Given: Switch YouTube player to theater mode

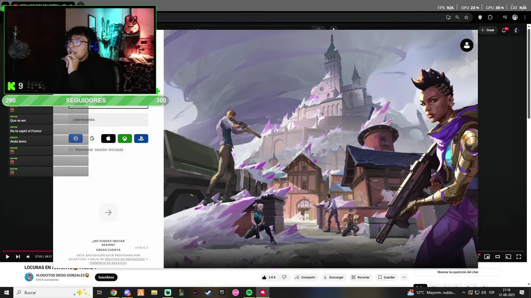Looking at the screenshot, I should (x=498, y=257).
